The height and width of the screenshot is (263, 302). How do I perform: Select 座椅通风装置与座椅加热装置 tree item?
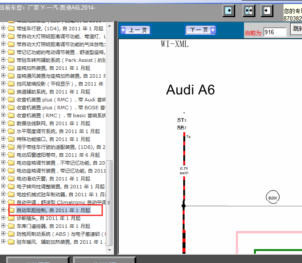(61, 76)
